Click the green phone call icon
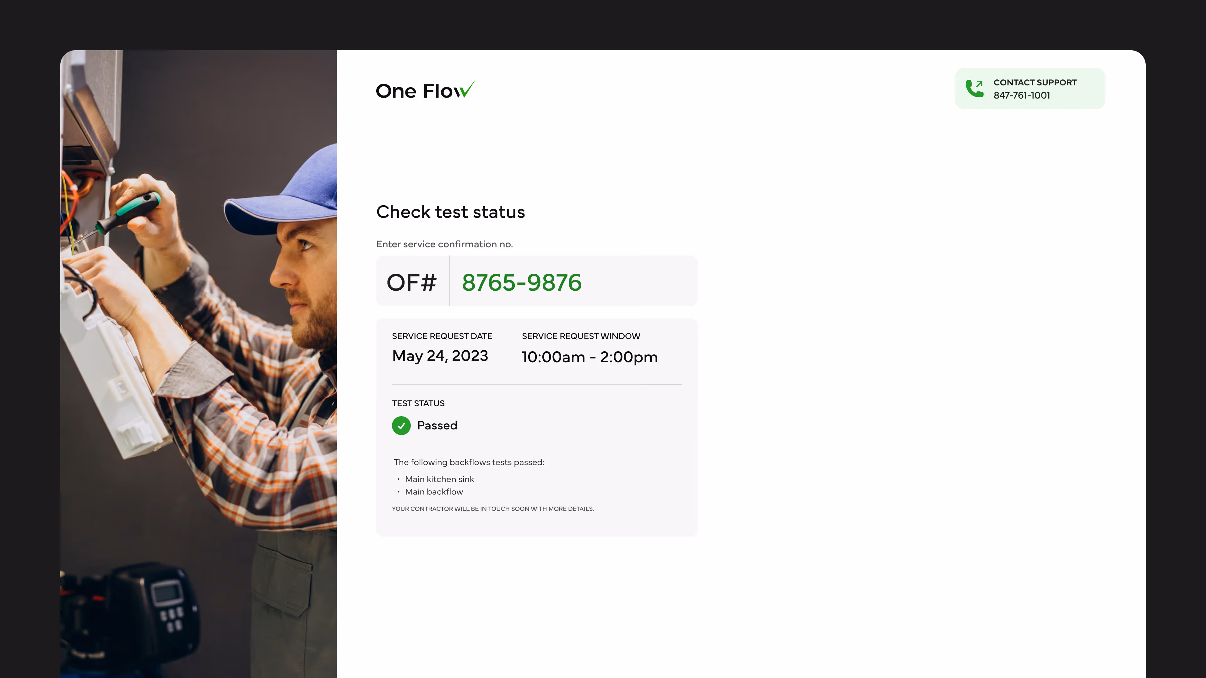This screenshot has height=678, width=1206. 975,89
